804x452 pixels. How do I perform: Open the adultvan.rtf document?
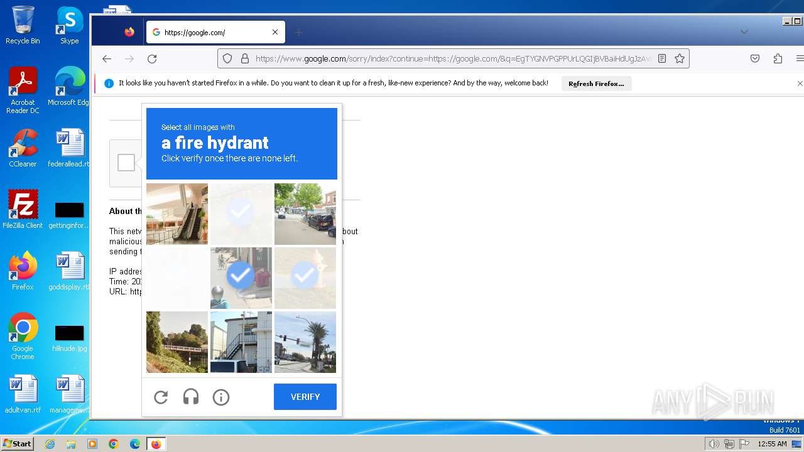(x=23, y=394)
